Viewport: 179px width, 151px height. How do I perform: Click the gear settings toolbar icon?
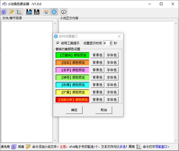(54, 12)
